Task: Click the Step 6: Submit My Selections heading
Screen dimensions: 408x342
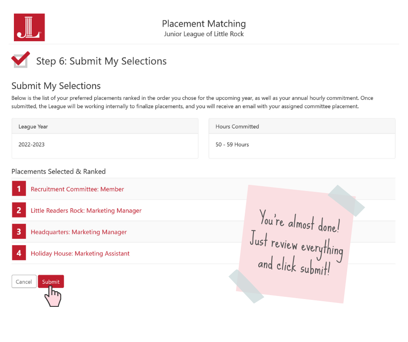Action: tap(101, 61)
